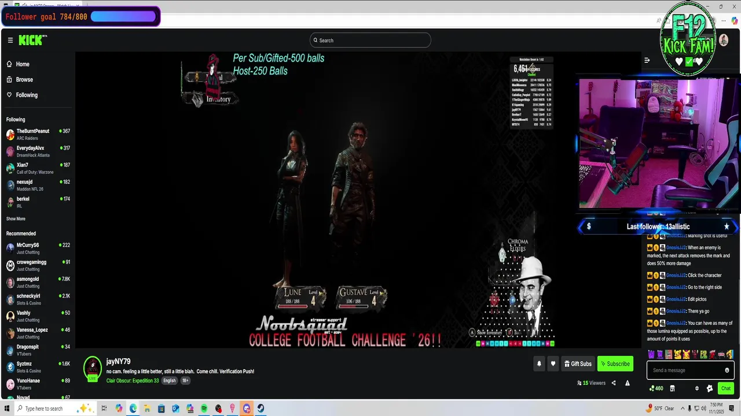Toggle stream notifications bell
The height and width of the screenshot is (416, 741).
pos(539,364)
